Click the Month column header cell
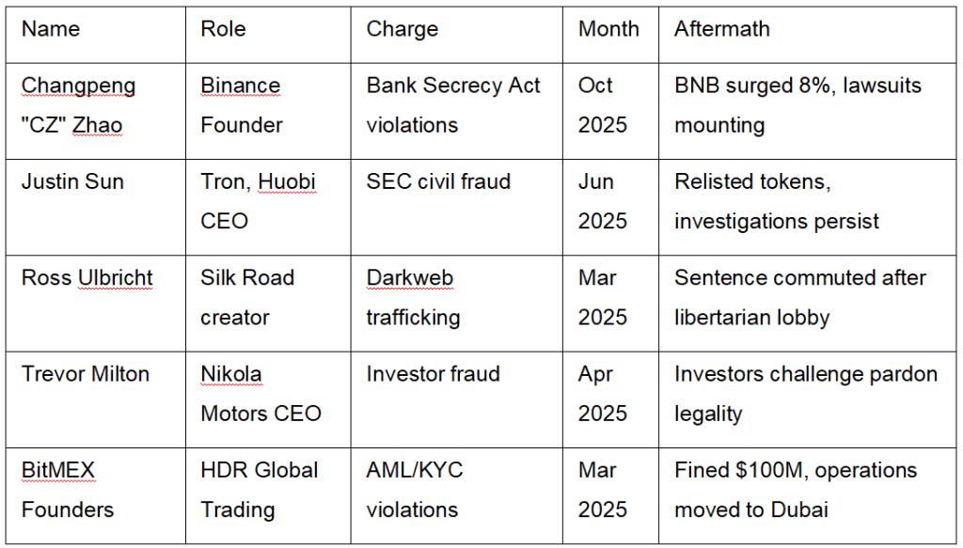The width and height of the screenshot is (963, 548). point(608,29)
